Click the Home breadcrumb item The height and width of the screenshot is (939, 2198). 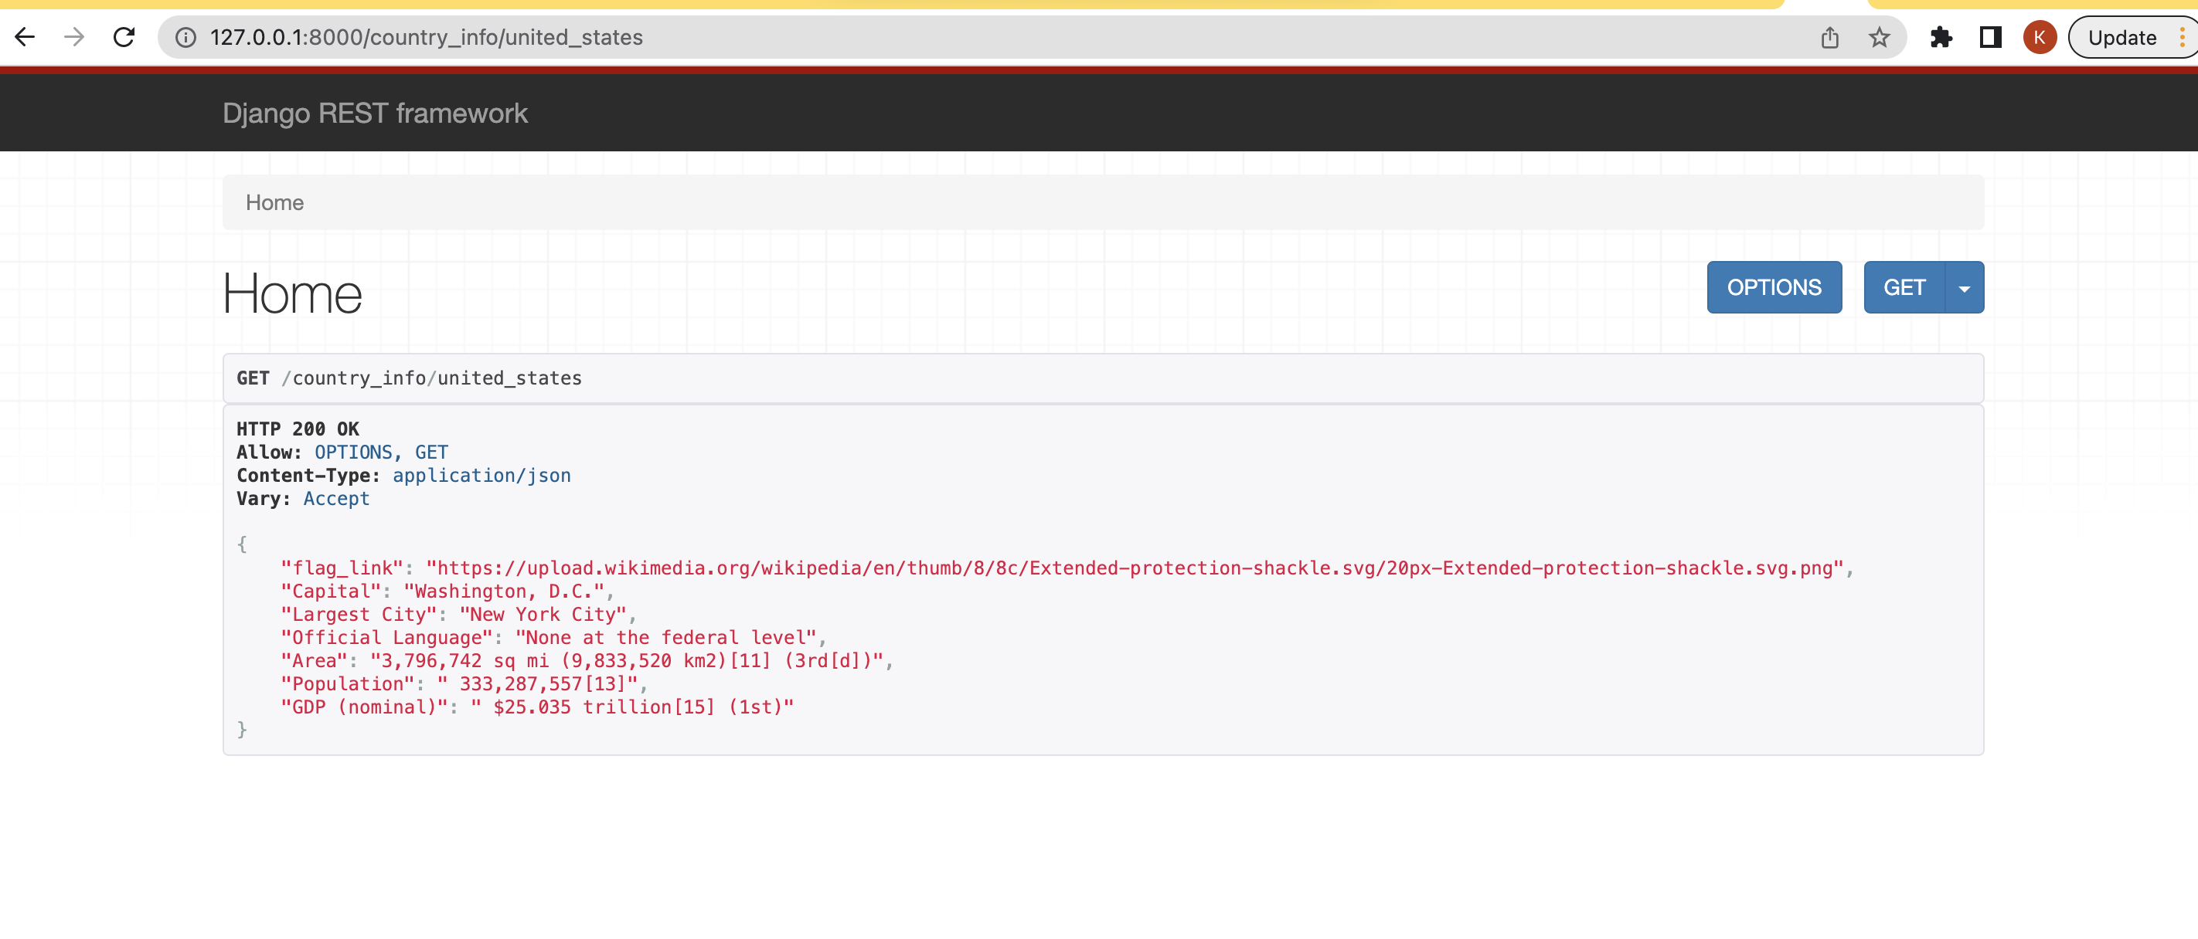[274, 203]
